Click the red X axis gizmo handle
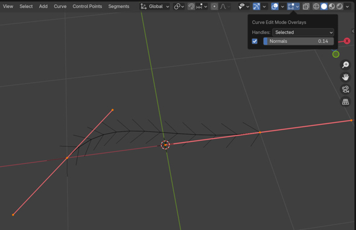This screenshot has height=230, width=356. point(347,41)
